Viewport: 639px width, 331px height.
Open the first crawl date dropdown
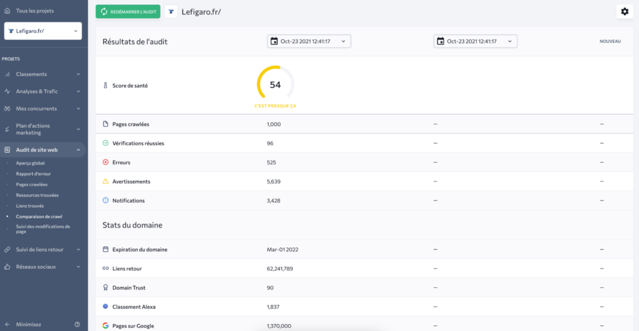(x=309, y=41)
